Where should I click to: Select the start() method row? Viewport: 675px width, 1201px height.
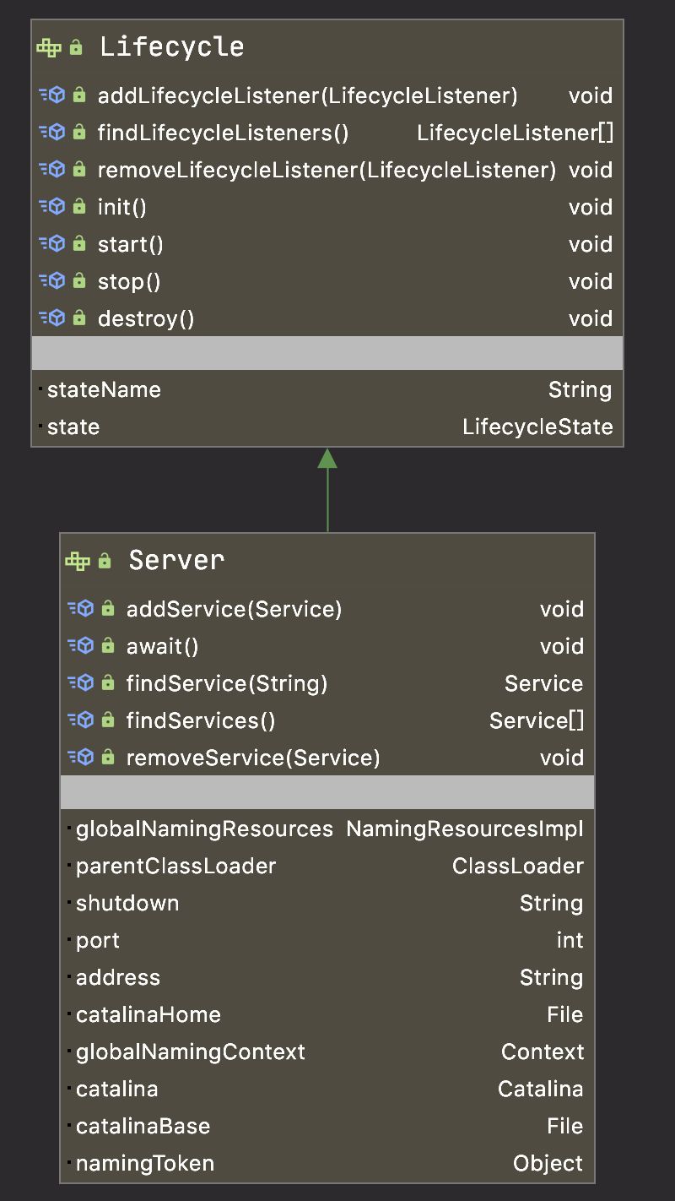click(x=131, y=245)
